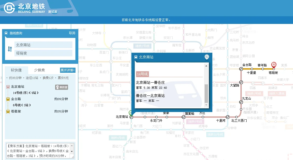The image size is (293, 160).
Task: Click the swap origin-destination arrows icon
Action: (9, 49)
